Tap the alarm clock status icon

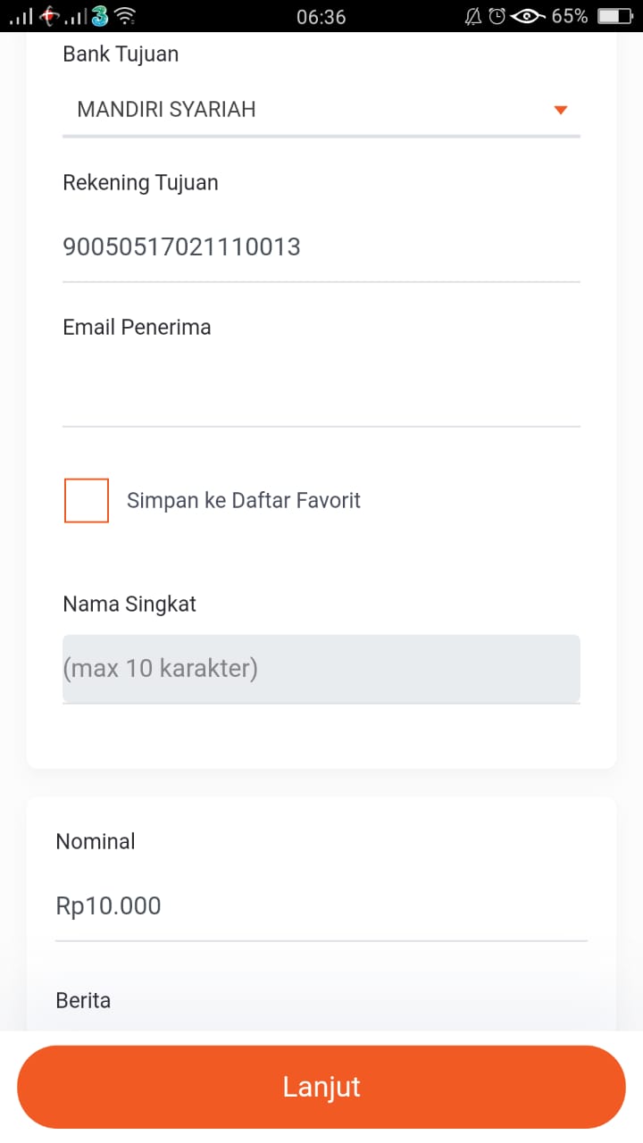(497, 16)
